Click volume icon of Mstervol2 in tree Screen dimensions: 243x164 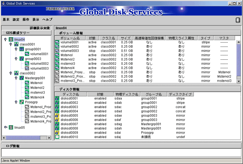click(x=27, y=87)
